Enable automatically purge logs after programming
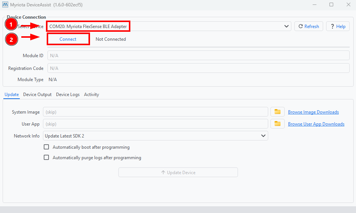This screenshot has width=356, height=213. (46, 157)
